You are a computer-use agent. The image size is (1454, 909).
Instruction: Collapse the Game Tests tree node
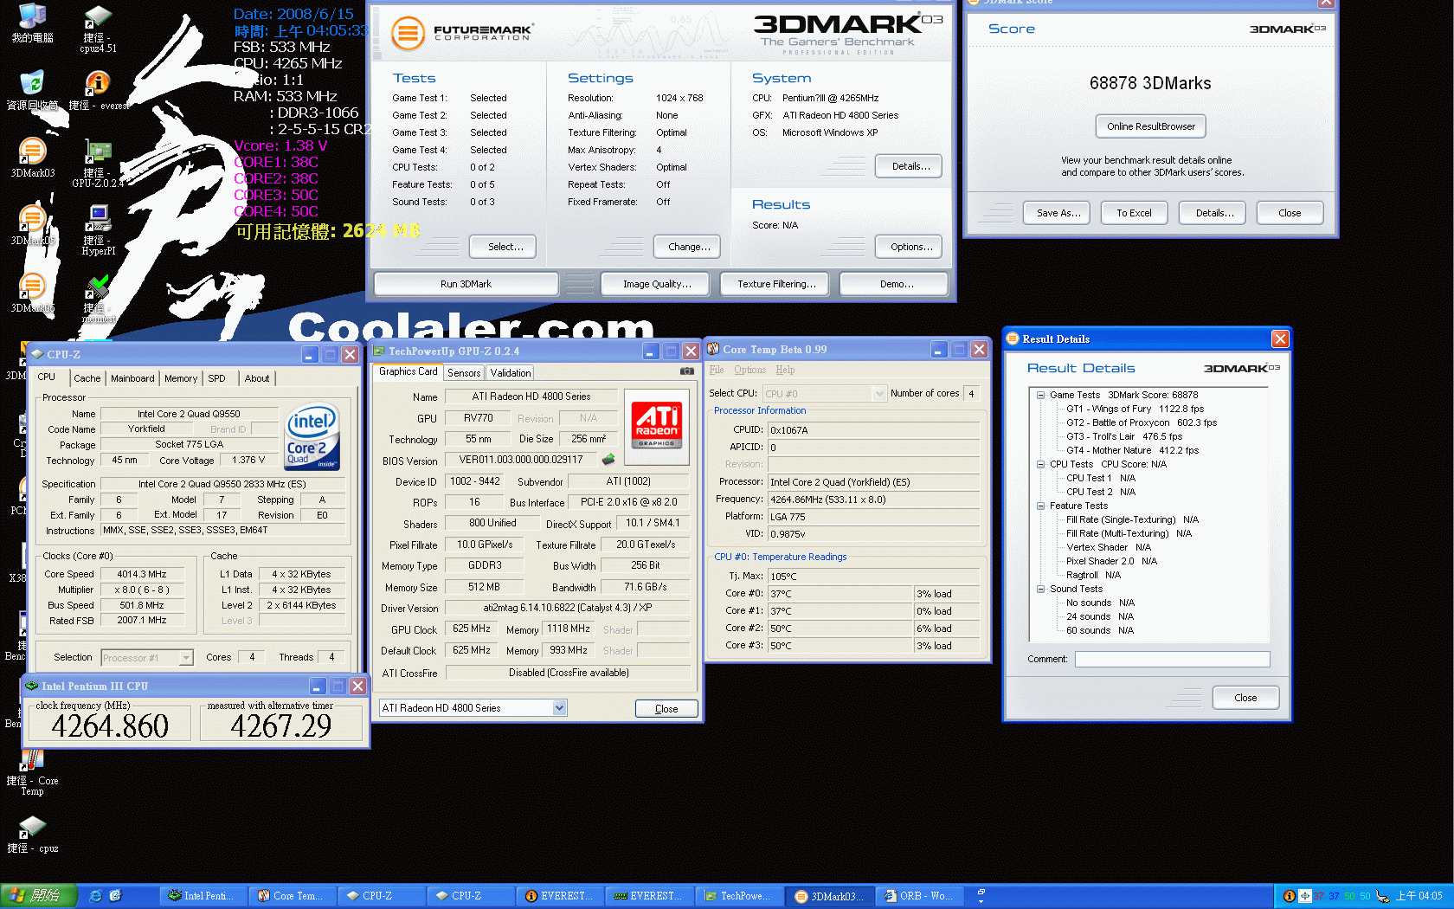[1041, 395]
